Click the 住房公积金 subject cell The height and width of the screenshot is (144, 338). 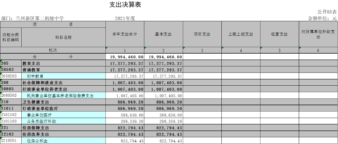[x=63, y=141]
